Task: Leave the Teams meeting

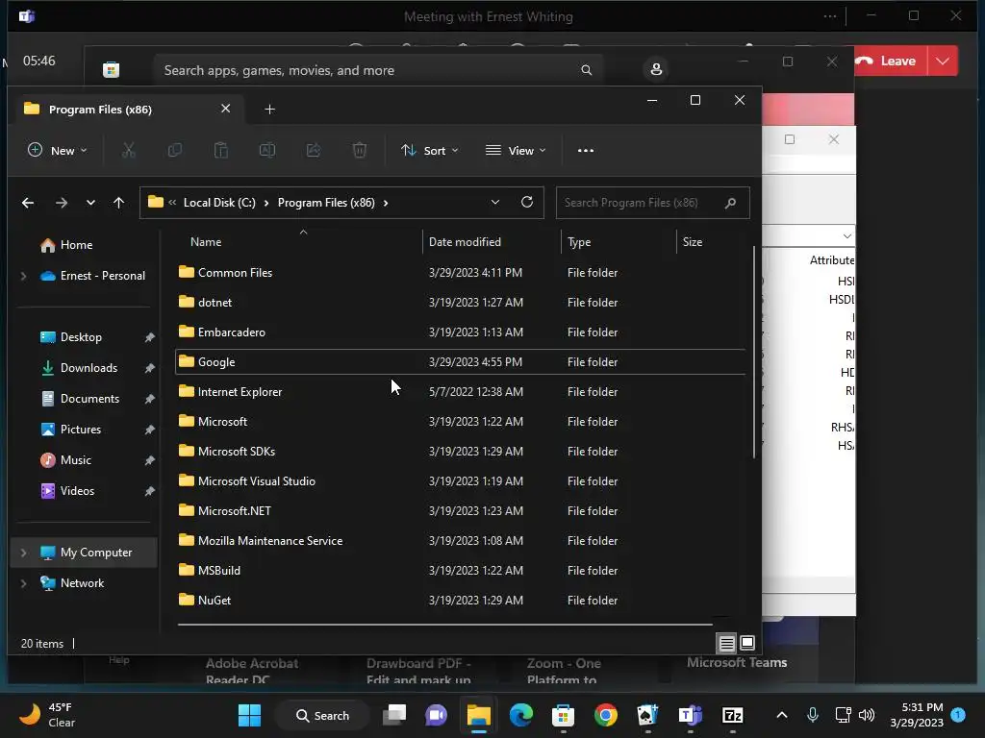Action: tap(890, 61)
